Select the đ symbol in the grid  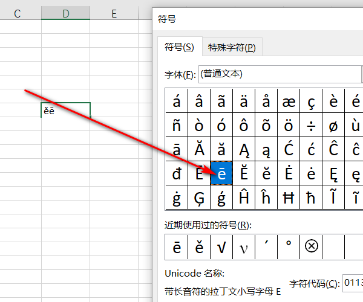click(x=177, y=173)
